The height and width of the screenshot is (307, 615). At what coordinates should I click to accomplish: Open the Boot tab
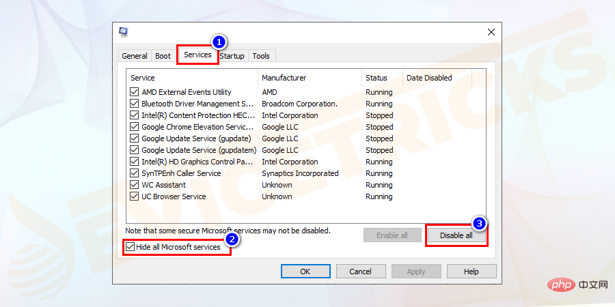pos(163,56)
